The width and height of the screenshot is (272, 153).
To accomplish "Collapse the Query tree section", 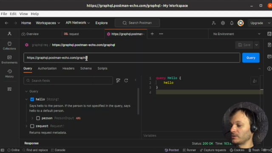I will click(26, 91).
